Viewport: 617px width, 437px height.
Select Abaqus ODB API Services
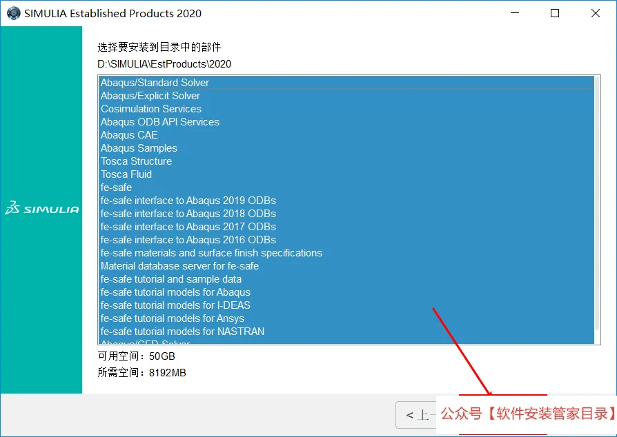[346, 122]
